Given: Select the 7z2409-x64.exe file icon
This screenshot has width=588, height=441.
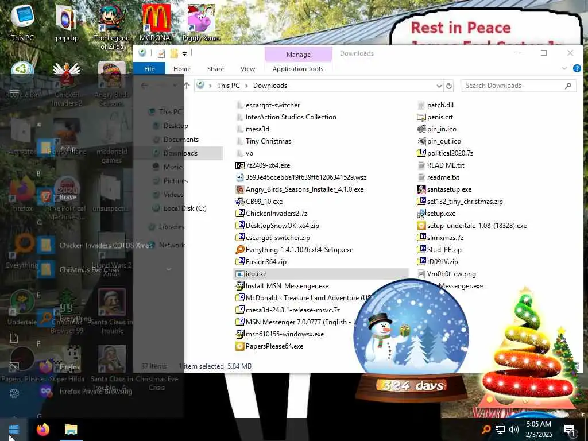Looking at the screenshot, I should click(x=239, y=165).
